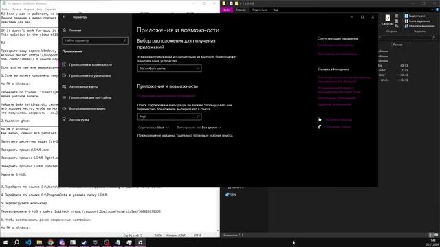This screenshot has width=440, height=247.
Task: Click the app list search box containing logi
Action: click(x=170, y=117)
